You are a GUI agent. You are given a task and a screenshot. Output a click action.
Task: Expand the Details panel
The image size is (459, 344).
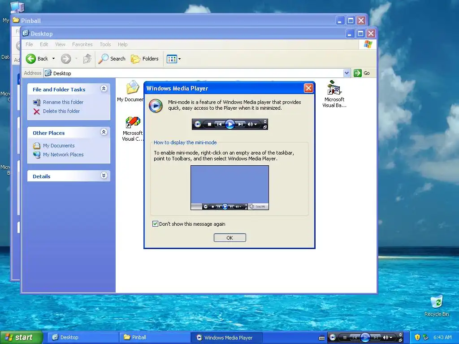point(104,176)
